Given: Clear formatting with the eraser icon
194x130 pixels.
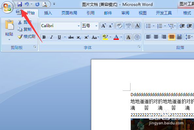Looking at the screenshot, I should coord(119,25).
